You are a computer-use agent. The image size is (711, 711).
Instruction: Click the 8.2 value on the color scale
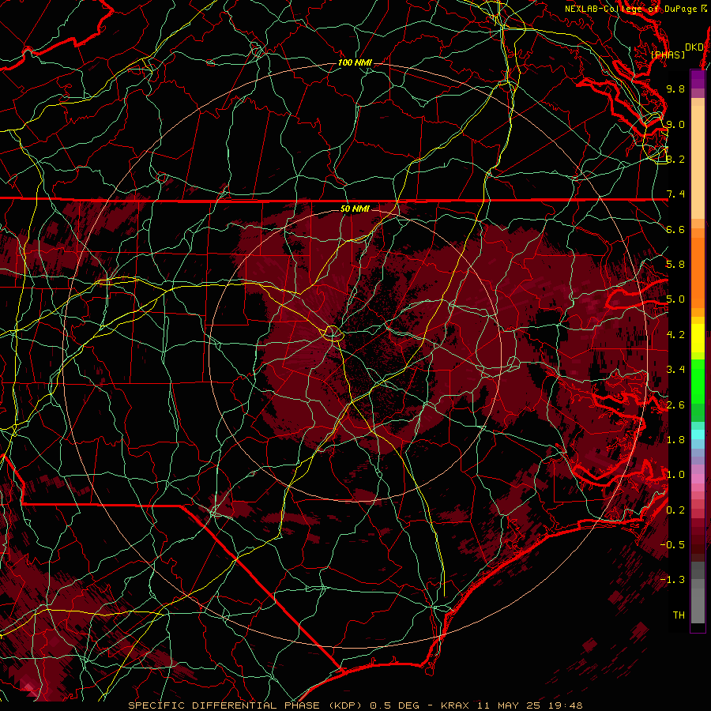click(x=675, y=159)
